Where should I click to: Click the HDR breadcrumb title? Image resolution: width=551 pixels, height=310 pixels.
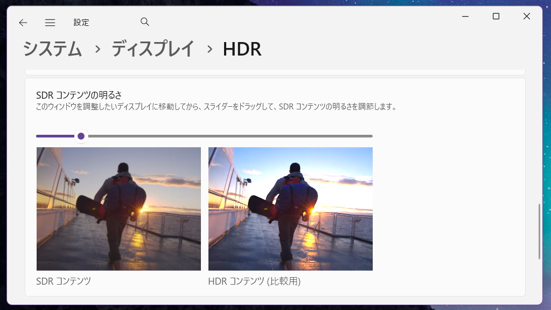[x=242, y=49]
